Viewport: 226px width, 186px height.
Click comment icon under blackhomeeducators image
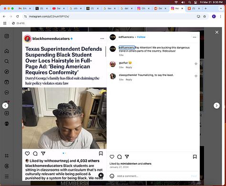[35, 153]
